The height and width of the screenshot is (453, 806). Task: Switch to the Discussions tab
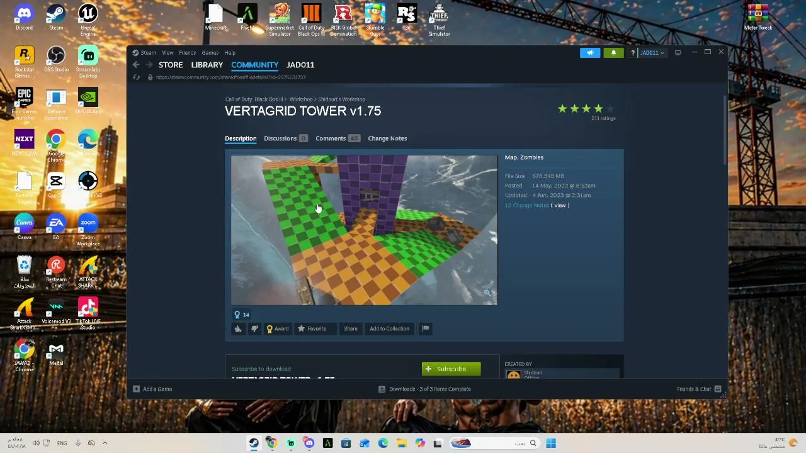[x=285, y=138]
